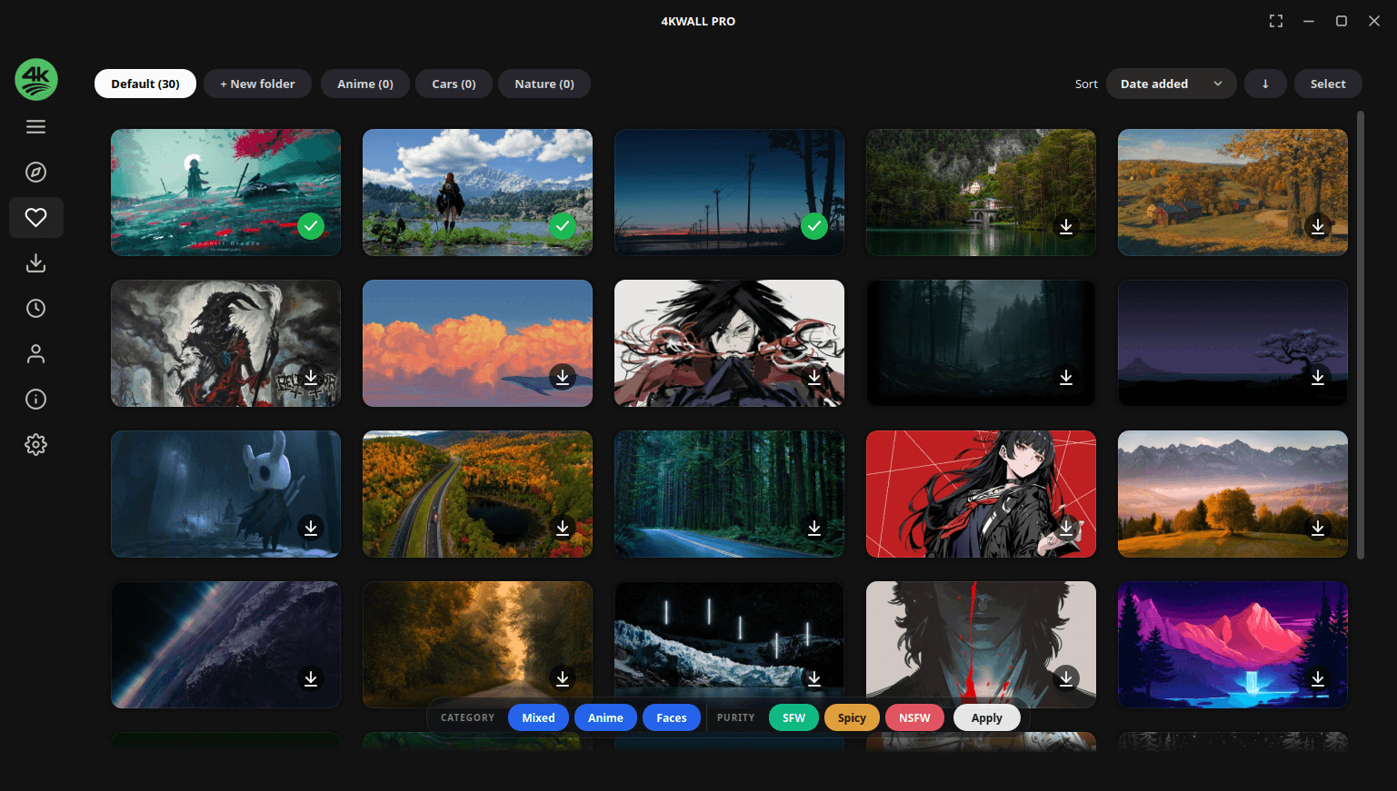The height and width of the screenshot is (791, 1397).
Task: Switch to the Default (30) folder
Action: pos(145,84)
